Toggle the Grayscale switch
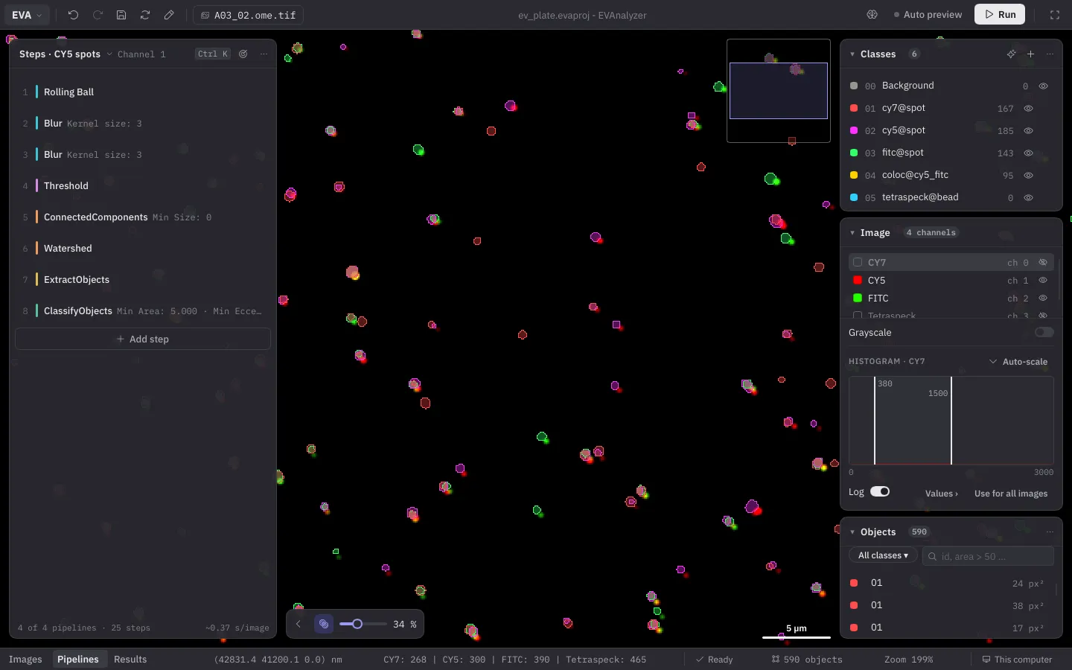The height and width of the screenshot is (670, 1072). pos(1044,332)
